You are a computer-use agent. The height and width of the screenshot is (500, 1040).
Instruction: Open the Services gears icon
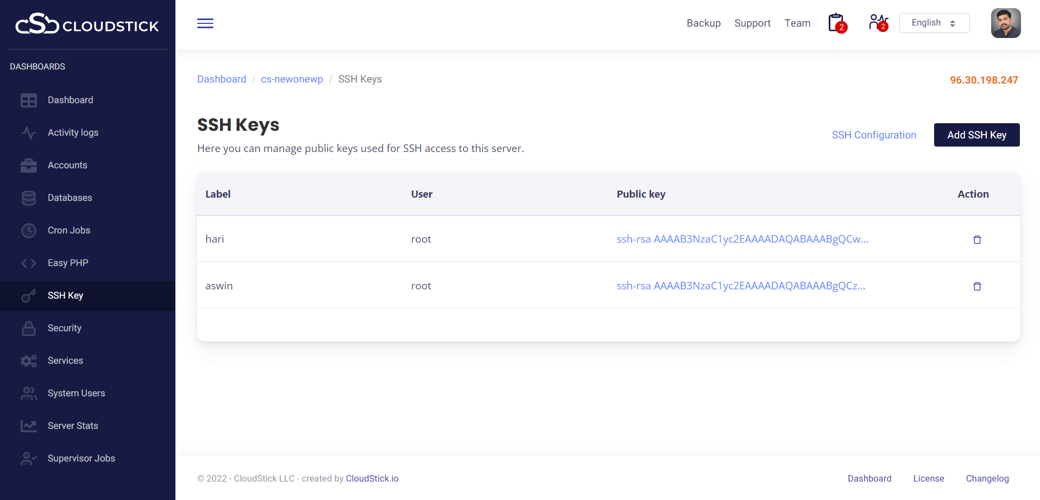coord(29,360)
